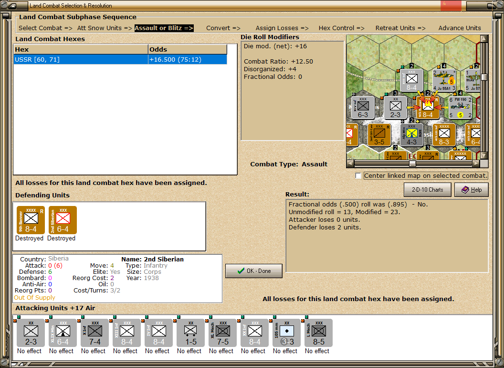The height and width of the screenshot is (368, 504).
Task: Click the 3-5 cavalry counter on map
Action: (x=379, y=135)
